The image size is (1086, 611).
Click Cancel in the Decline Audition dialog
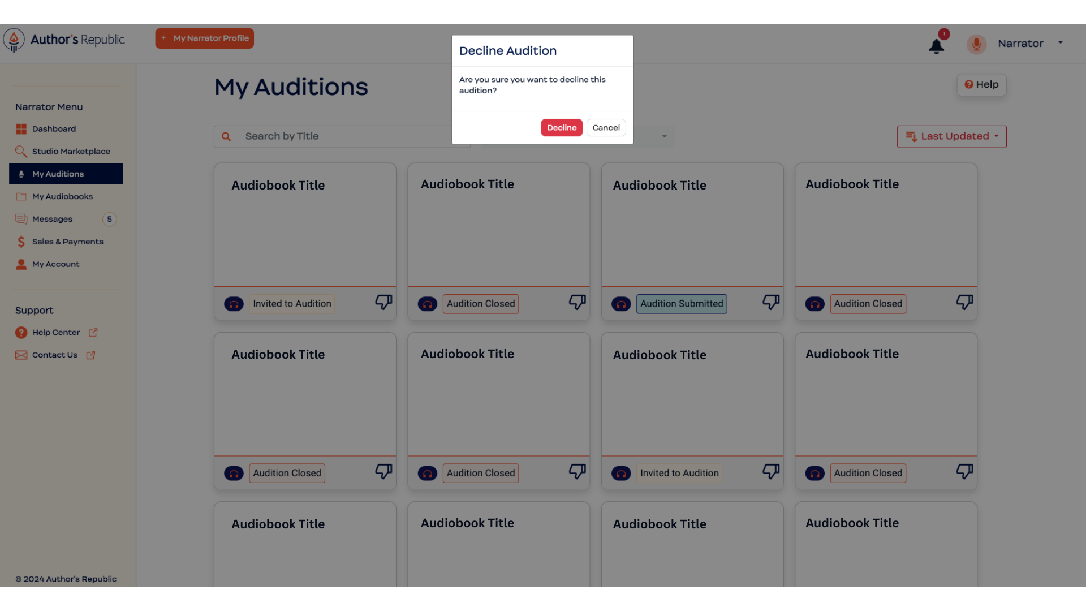[606, 128]
